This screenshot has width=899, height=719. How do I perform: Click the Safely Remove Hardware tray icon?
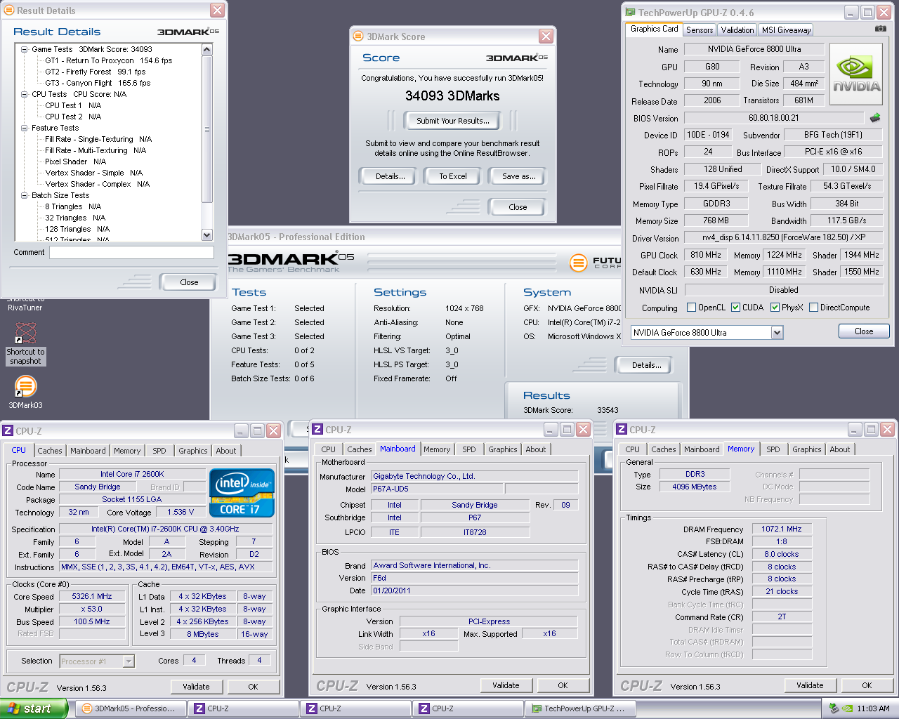point(834,708)
